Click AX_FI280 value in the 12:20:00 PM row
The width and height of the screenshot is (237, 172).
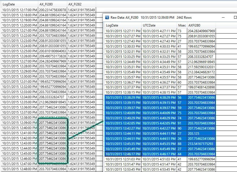click(52, 25)
